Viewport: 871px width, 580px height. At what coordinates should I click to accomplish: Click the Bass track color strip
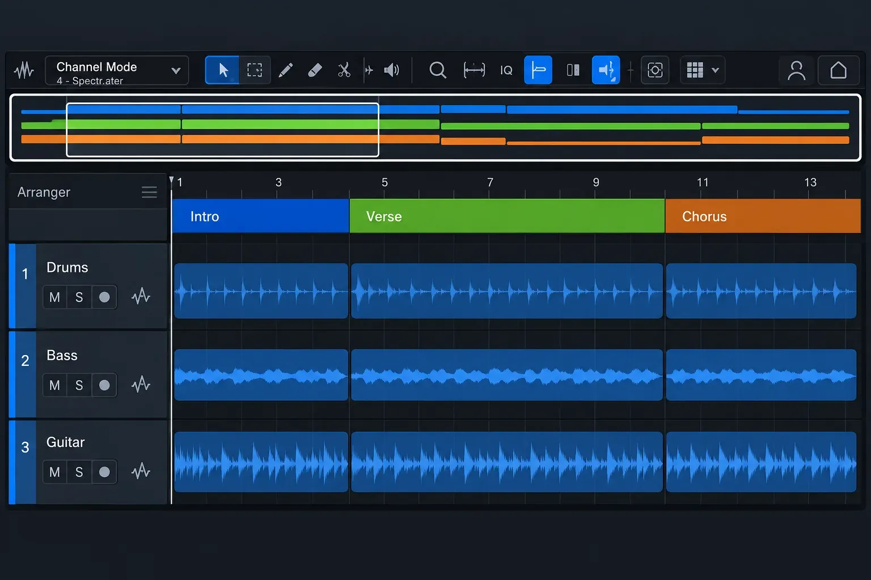tap(12, 374)
